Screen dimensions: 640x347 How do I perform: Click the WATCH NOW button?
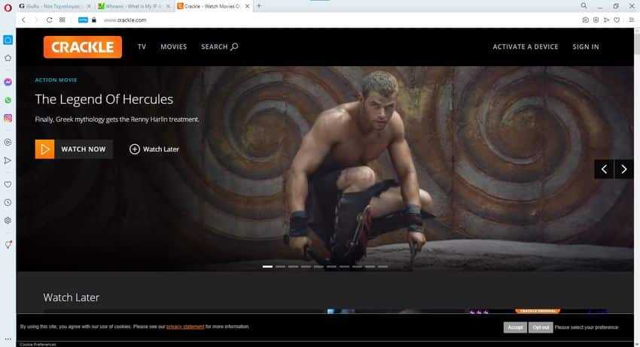point(74,149)
